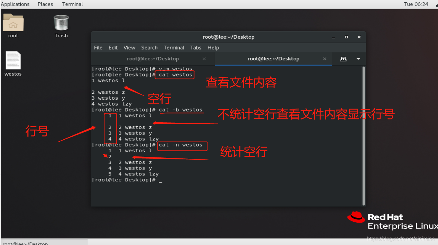Image resolution: width=438 pixels, height=245 pixels.
Task: Click the Terminal app menu in top panel
Action: (73, 4)
